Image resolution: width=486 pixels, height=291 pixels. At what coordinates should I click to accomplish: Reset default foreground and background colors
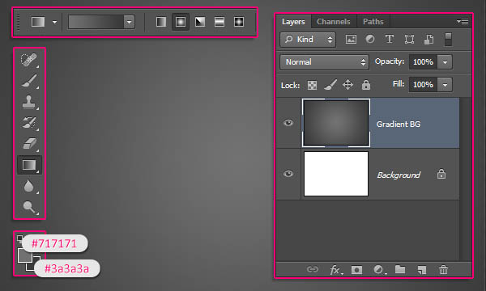click(19, 238)
